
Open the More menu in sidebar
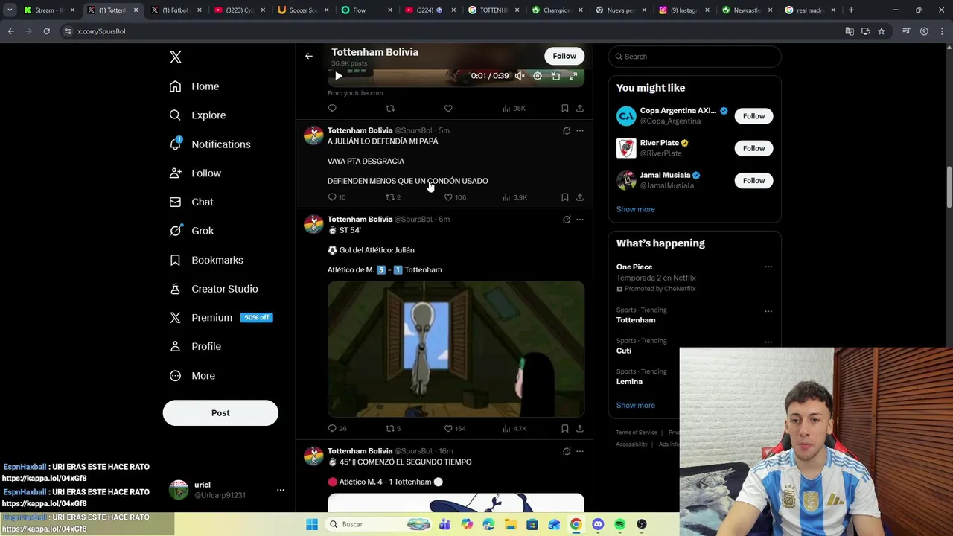coord(192,376)
